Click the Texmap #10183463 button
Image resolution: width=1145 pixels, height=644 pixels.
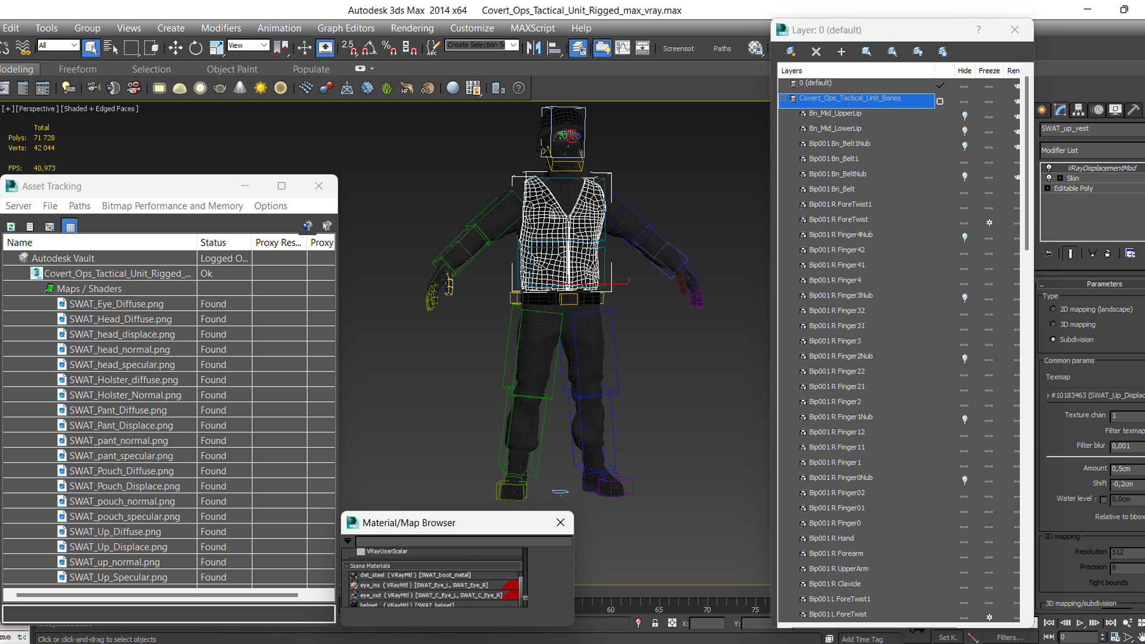[1096, 395]
